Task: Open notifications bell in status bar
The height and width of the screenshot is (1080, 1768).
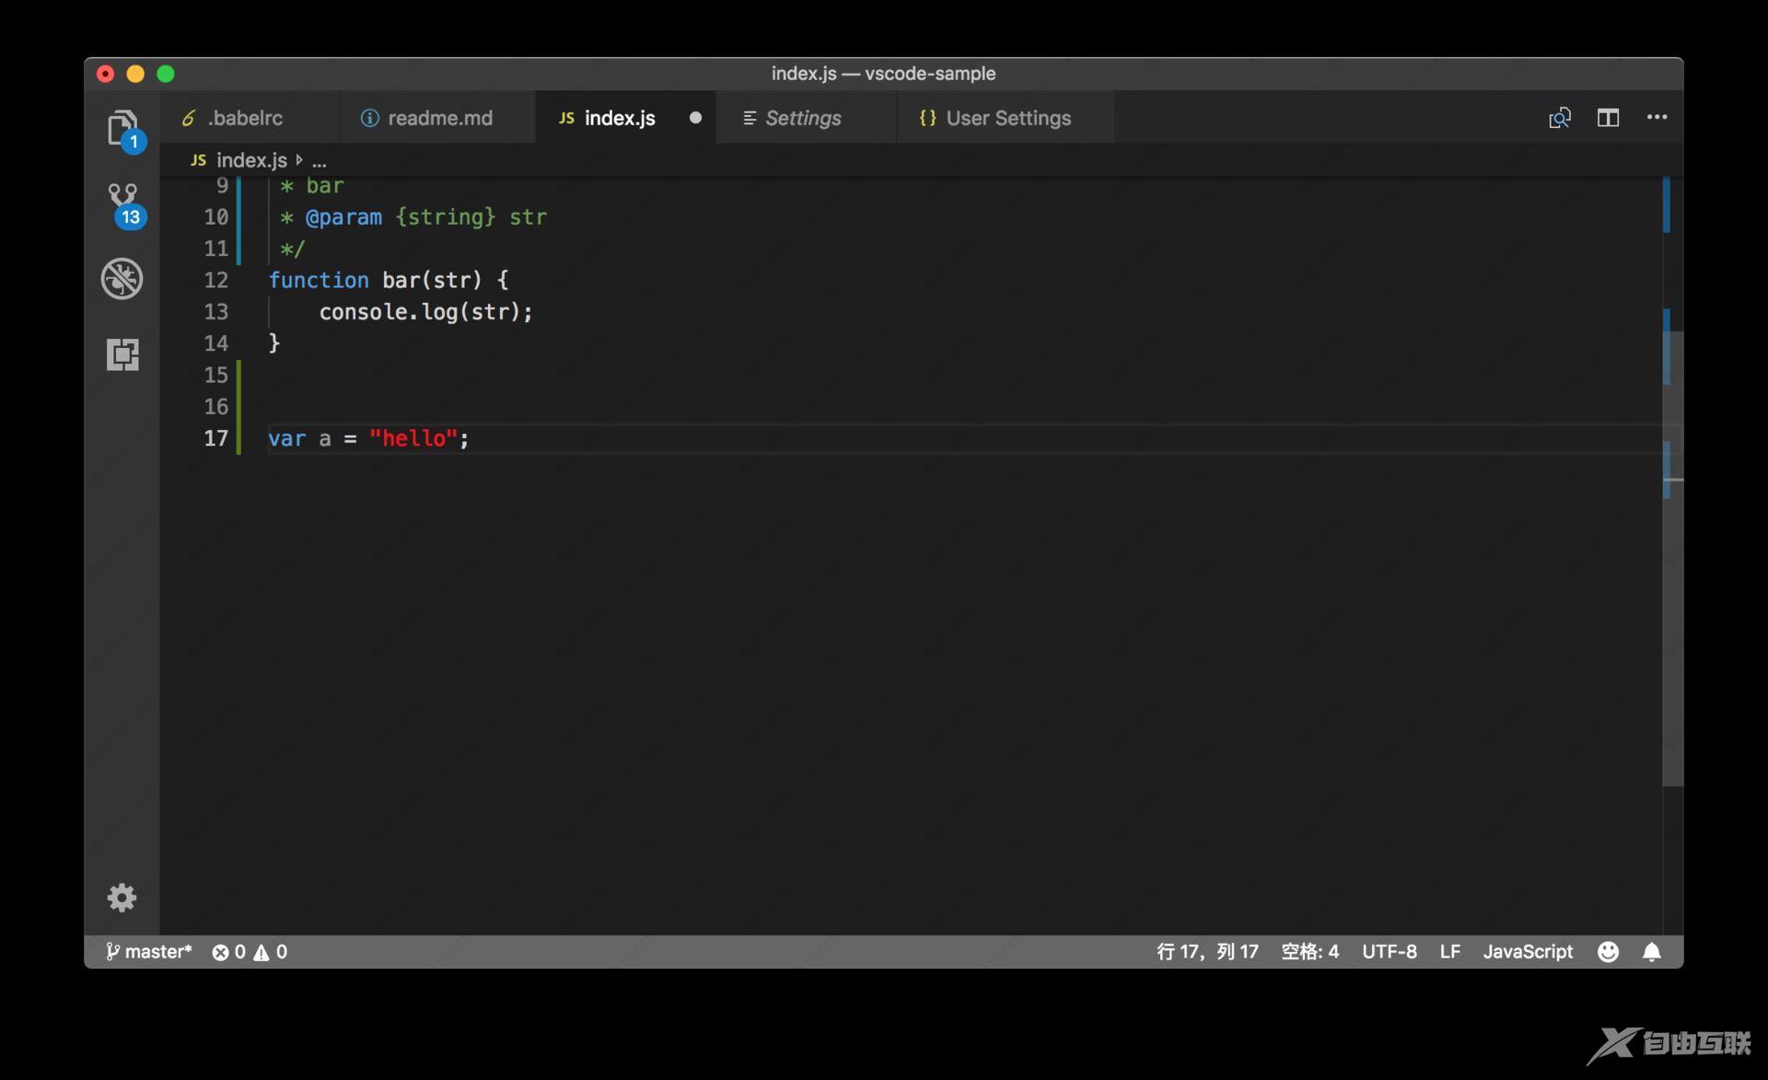Action: point(1652,951)
